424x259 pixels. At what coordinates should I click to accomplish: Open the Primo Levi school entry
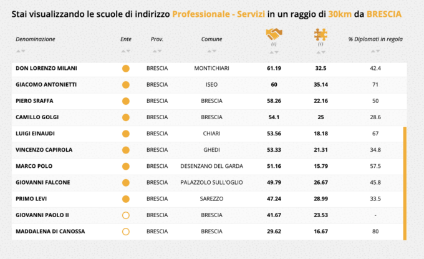pos(32,198)
